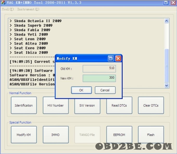Click the ASAM/ODXFileIdentifi log line
Image resolution: width=177 pixels, height=154 pixels.
click(x=32, y=80)
